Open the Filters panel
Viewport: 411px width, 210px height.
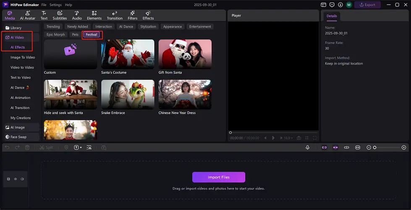132,15
